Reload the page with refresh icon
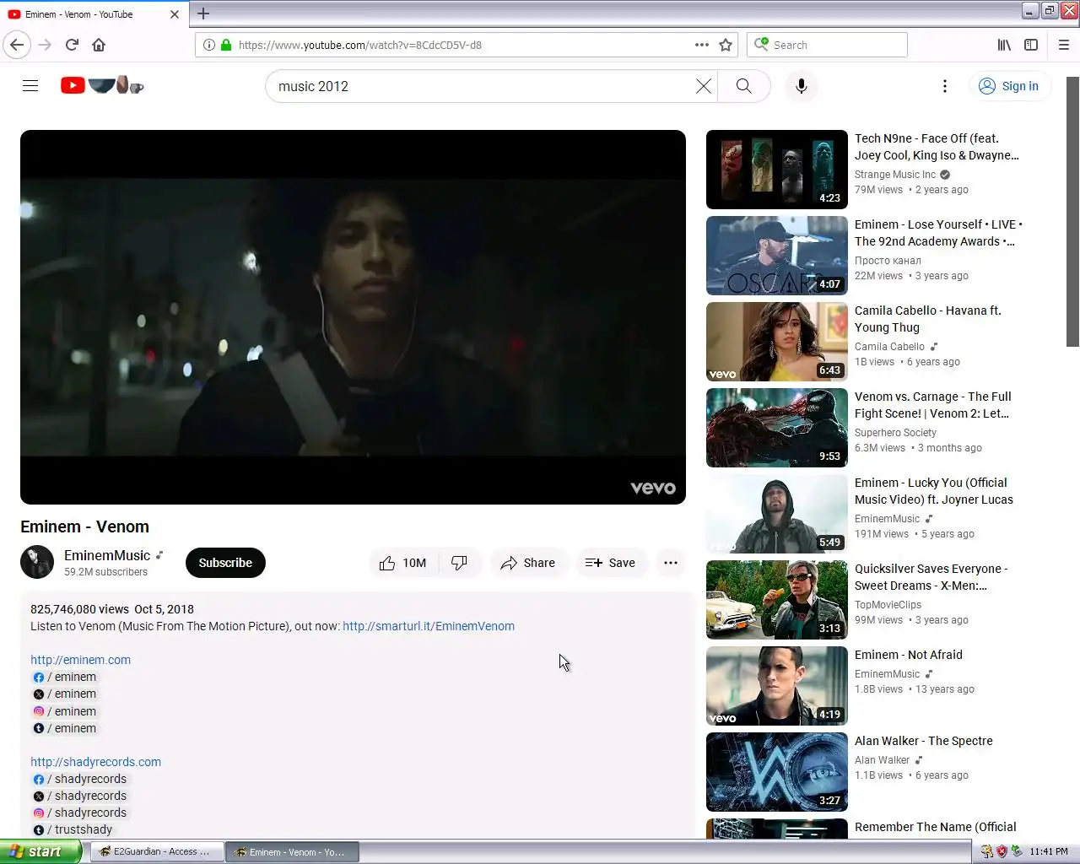 72,45
